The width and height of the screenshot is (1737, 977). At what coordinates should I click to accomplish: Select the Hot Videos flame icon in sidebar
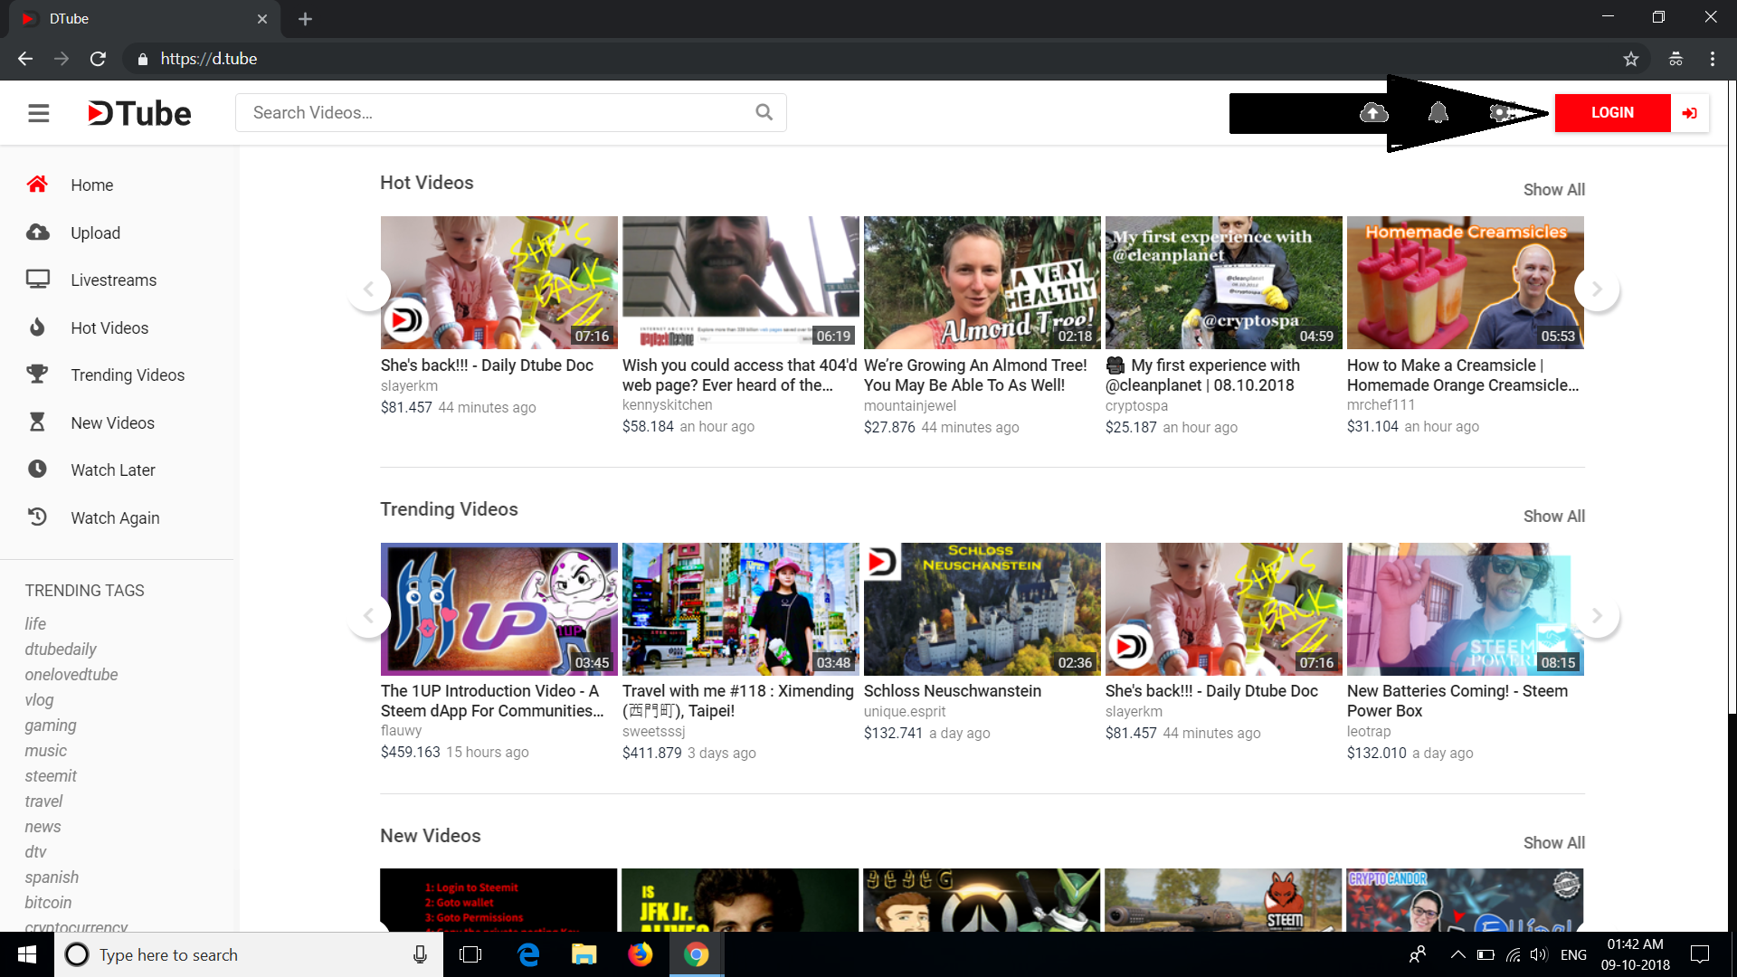pyautogui.click(x=37, y=327)
